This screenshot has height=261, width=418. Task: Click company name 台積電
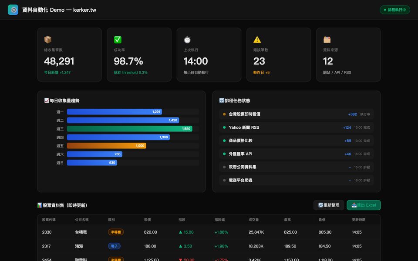tap(81, 232)
